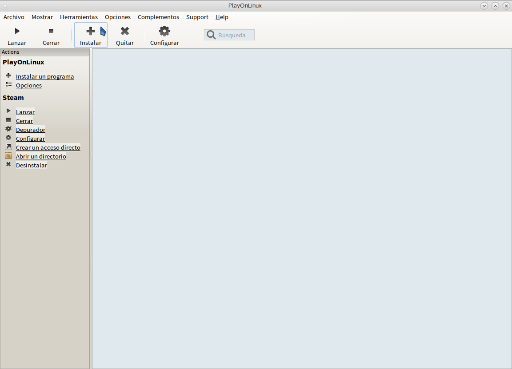
Task: Click window menu dot in title bar
Action: pyautogui.click(x=5, y=5)
